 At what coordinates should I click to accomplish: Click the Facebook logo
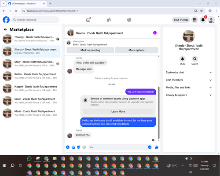point(6,20)
